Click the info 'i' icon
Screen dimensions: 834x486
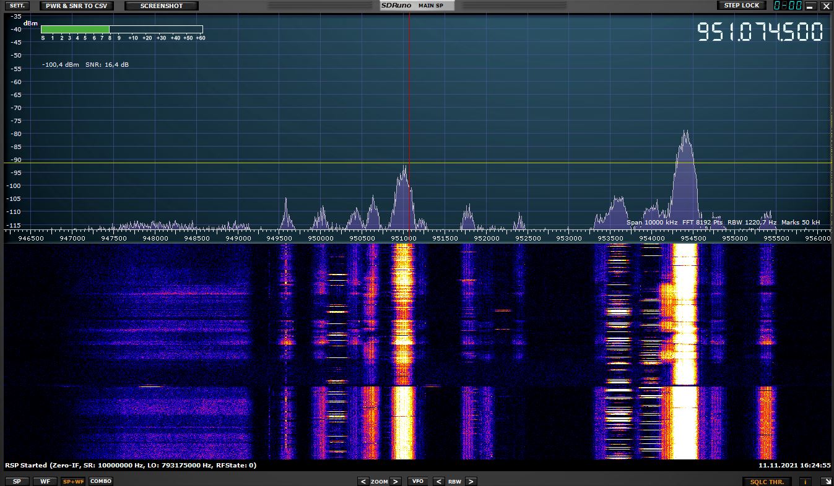(x=806, y=482)
